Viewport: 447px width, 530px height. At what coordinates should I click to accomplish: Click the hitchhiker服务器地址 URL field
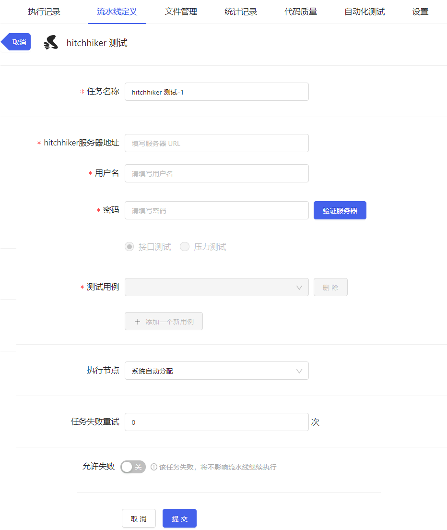click(217, 144)
